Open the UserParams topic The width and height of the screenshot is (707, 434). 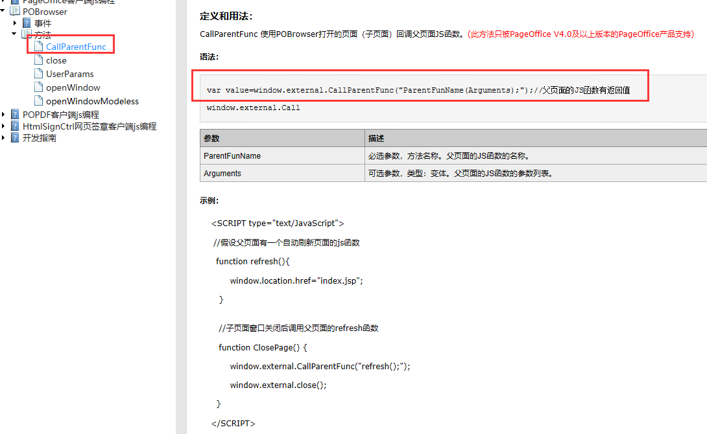70,74
